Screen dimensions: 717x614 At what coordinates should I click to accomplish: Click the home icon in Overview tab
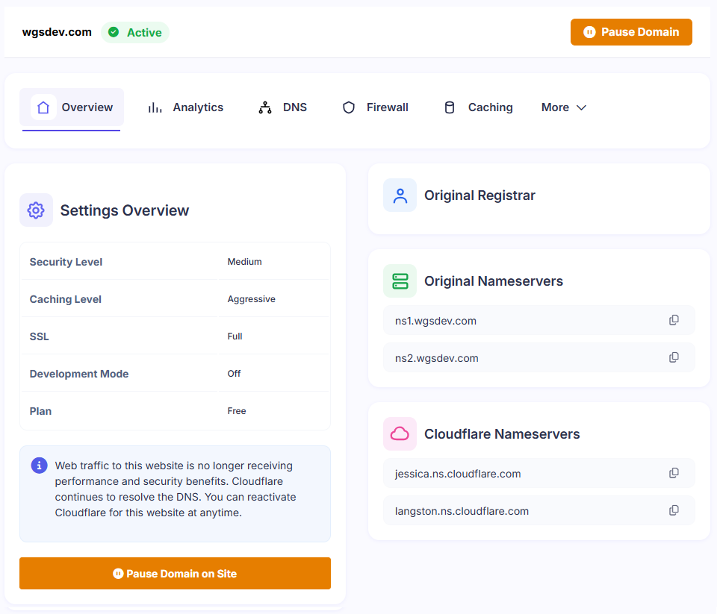43,107
